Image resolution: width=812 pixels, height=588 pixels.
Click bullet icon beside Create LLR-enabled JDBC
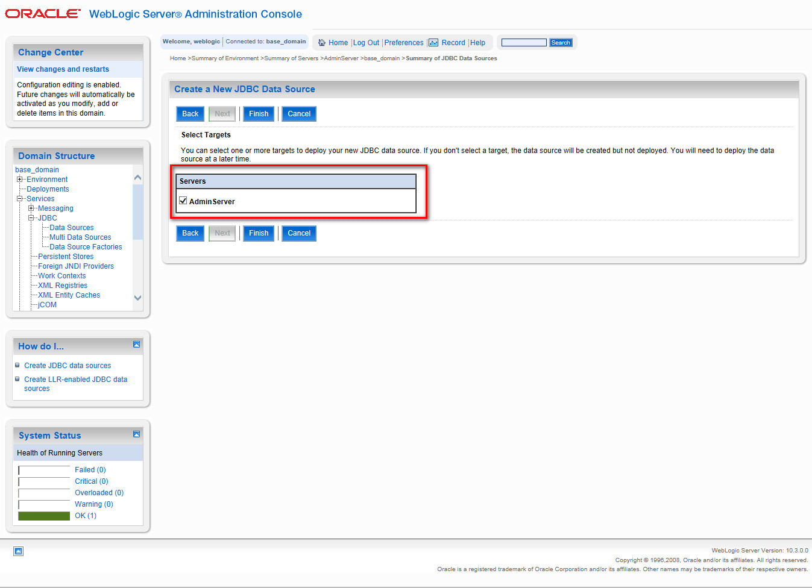17,379
